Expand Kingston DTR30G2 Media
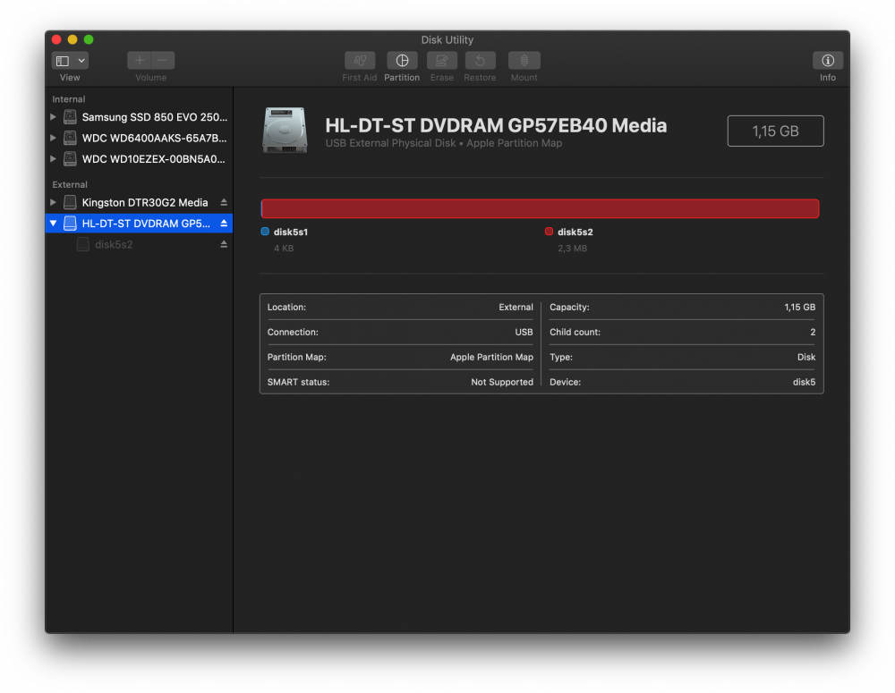The width and height of the screenshot is (895, 693). [x=53, y=202]
